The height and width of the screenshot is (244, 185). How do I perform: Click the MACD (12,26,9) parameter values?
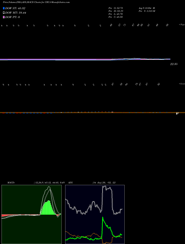[49, 183]
